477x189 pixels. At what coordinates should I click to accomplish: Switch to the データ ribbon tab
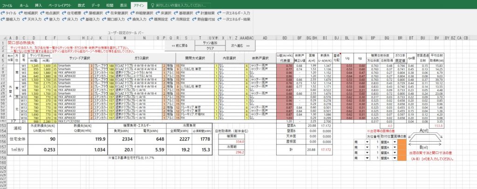point(95,4)
